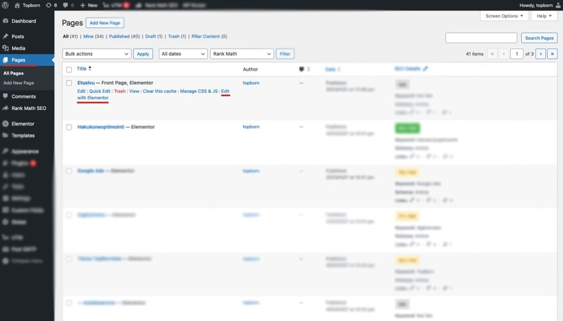Screen dimensions: 563x321
Task: Click Edit under Etusivu
Action: (x=81, y=91)
